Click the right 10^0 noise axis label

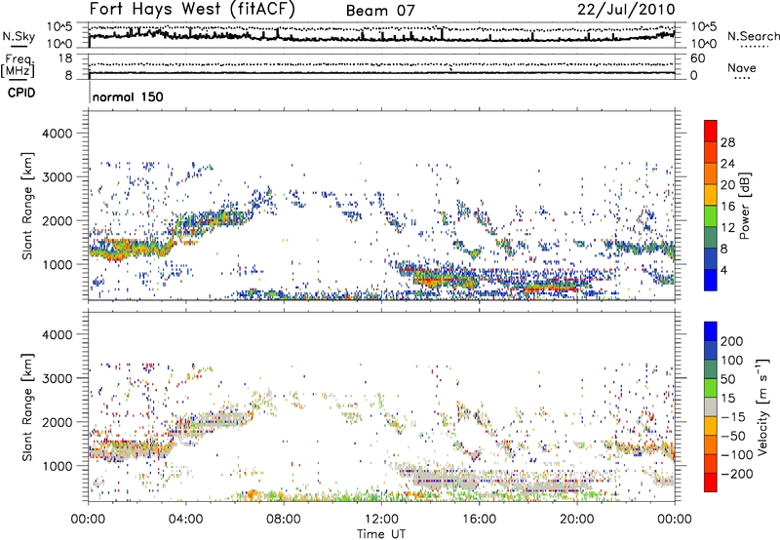[703, 44]
